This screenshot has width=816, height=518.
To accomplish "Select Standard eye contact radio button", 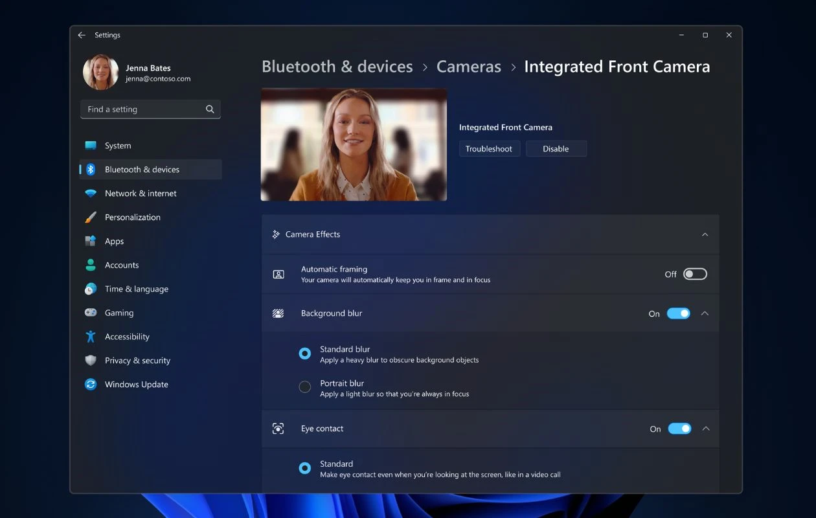I will [305, 468].
